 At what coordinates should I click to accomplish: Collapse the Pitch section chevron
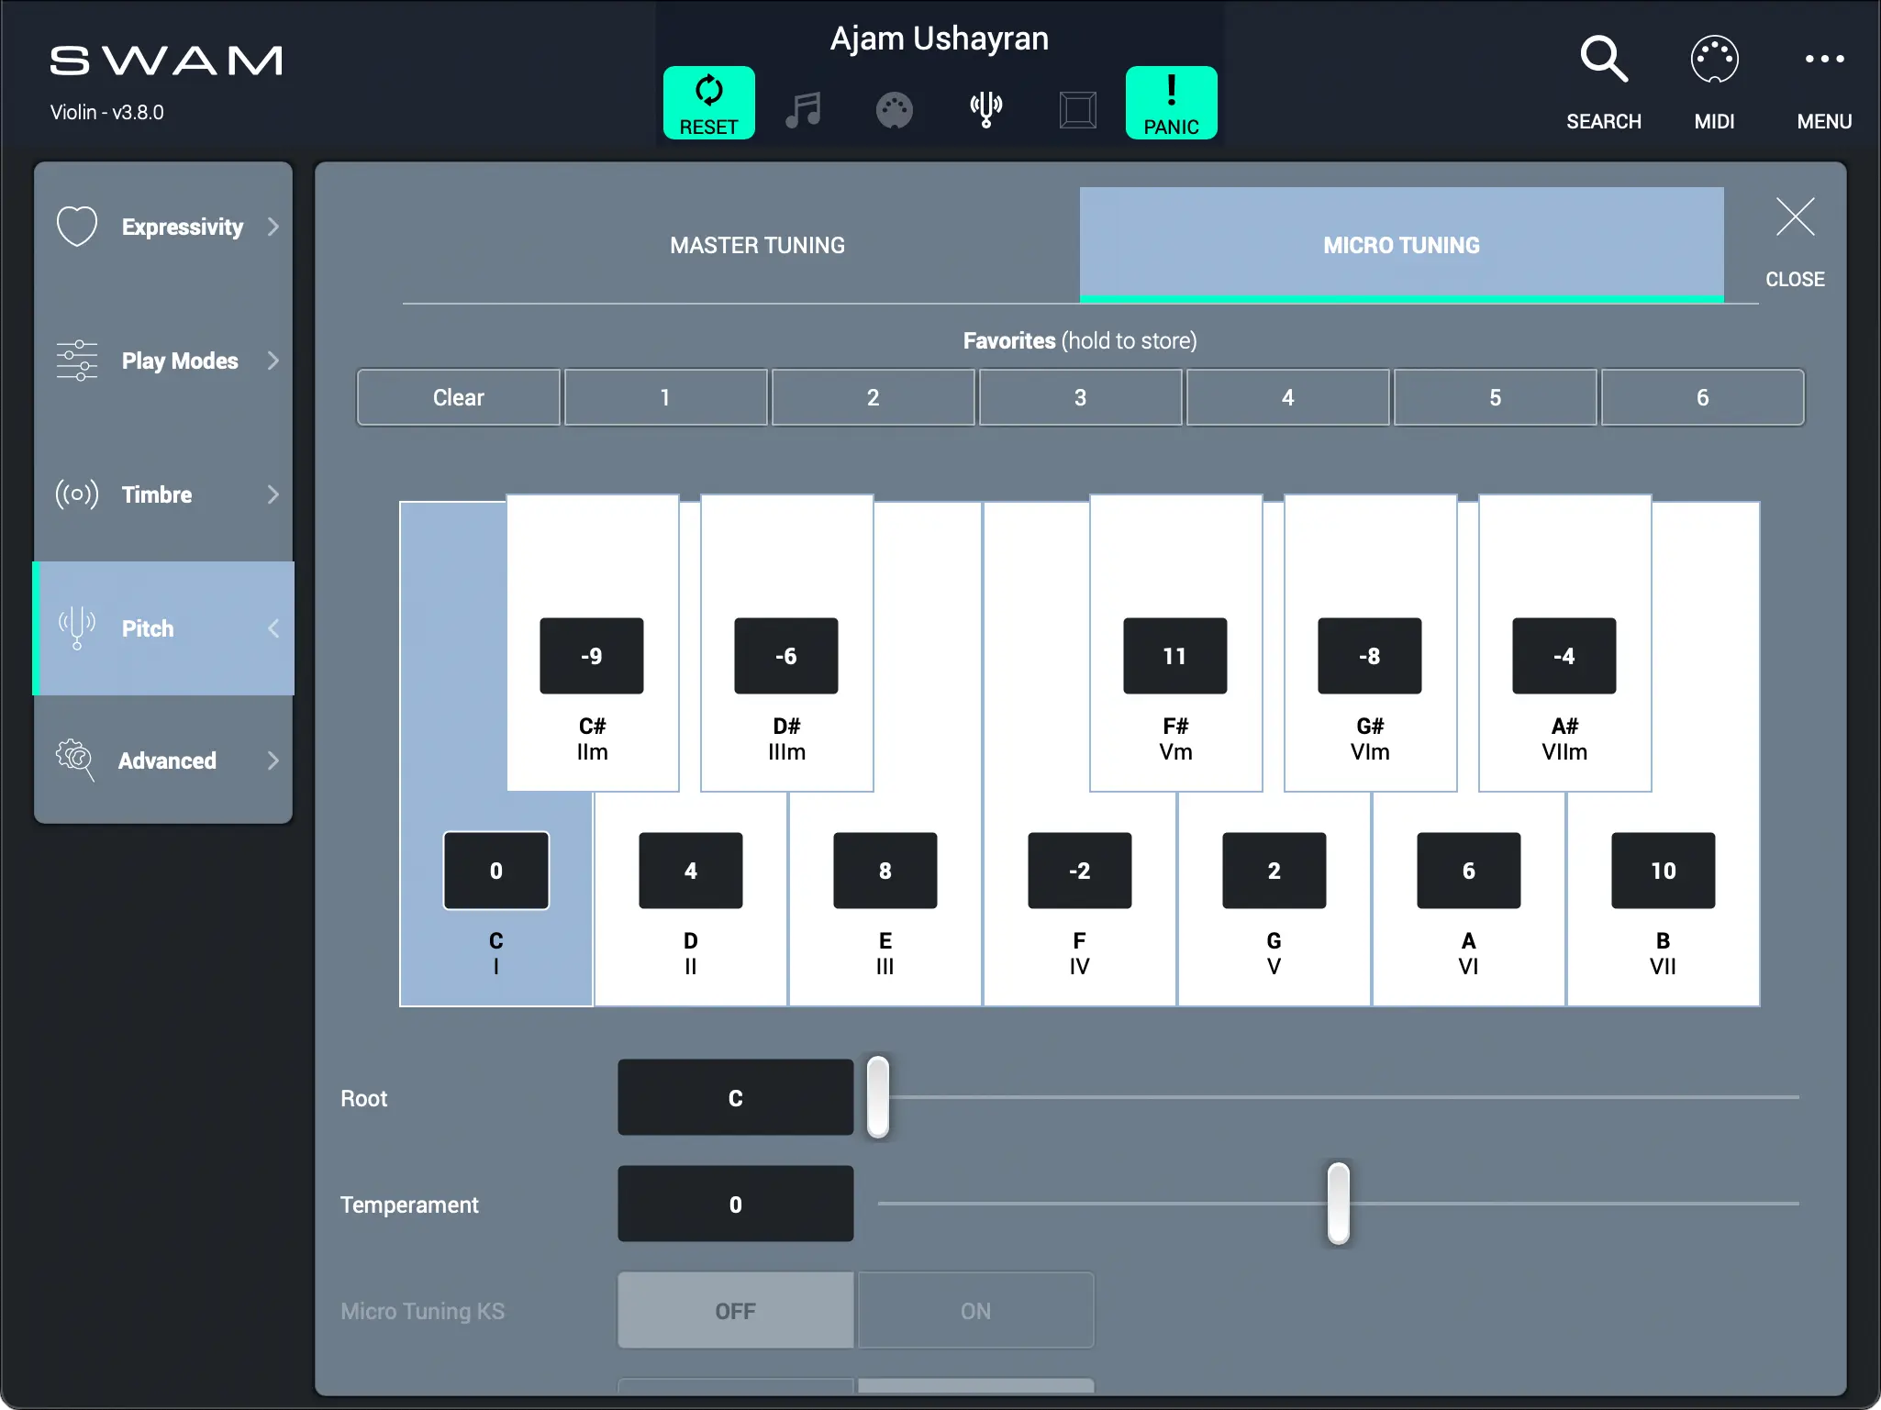click(273, 628)
